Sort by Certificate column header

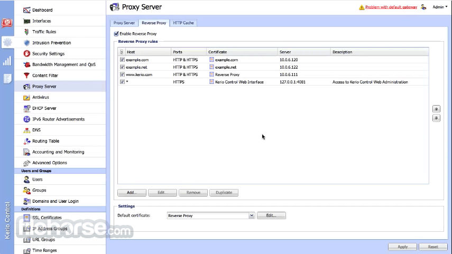pos(242,52)
